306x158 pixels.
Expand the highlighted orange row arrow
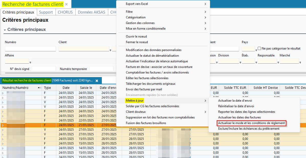(x=3, y=125)
